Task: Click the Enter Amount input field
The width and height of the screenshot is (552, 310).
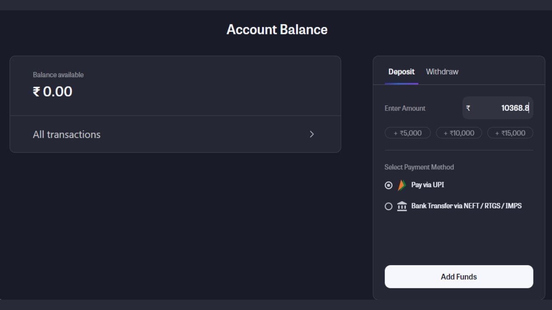Action: pos(498,108)
